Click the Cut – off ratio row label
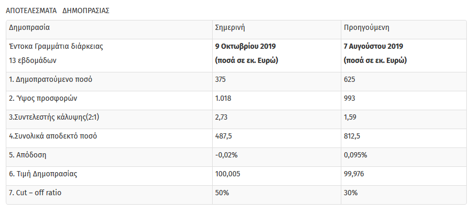470x222 pixels. 35,193
